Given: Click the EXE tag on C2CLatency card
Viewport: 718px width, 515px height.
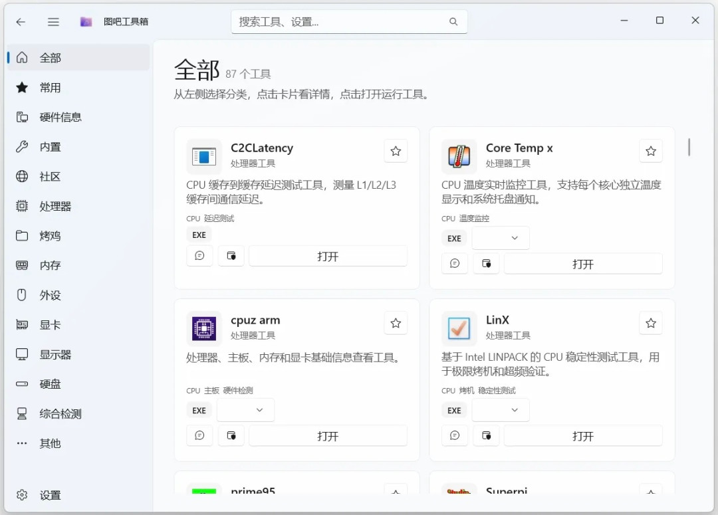Looking at the screenshot, I should tap(199, 235).
